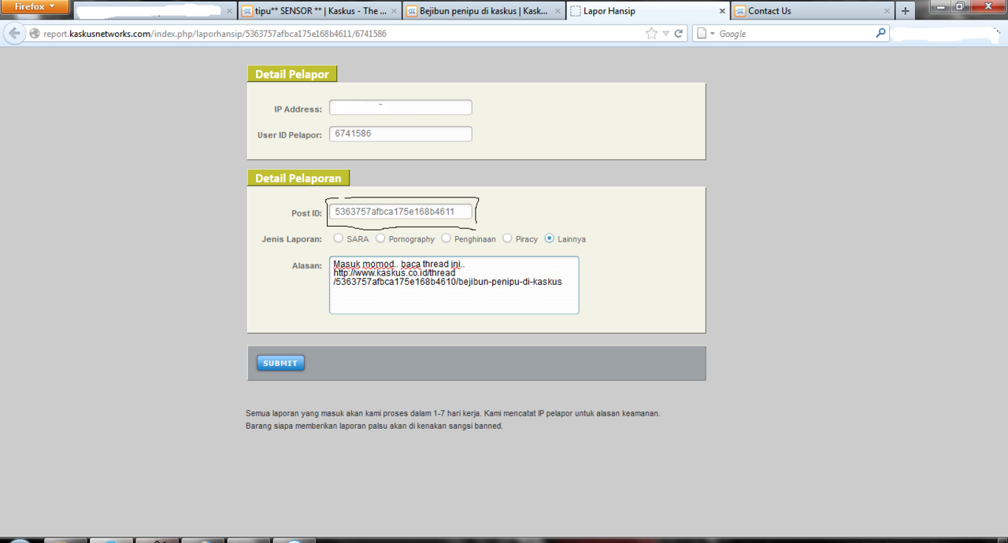Click the site identity globe icon
The image size is (1008, 543).
pyautogui.click(x=35, y=34)
